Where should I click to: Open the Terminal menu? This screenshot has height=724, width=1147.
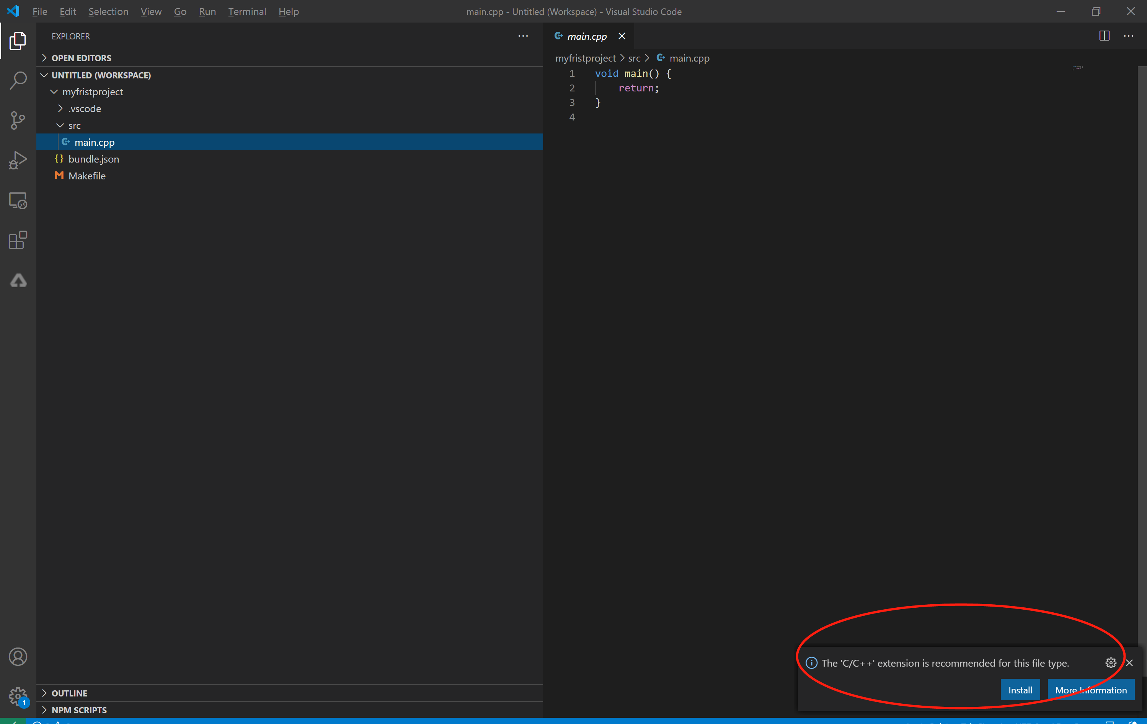click(247, 11)
